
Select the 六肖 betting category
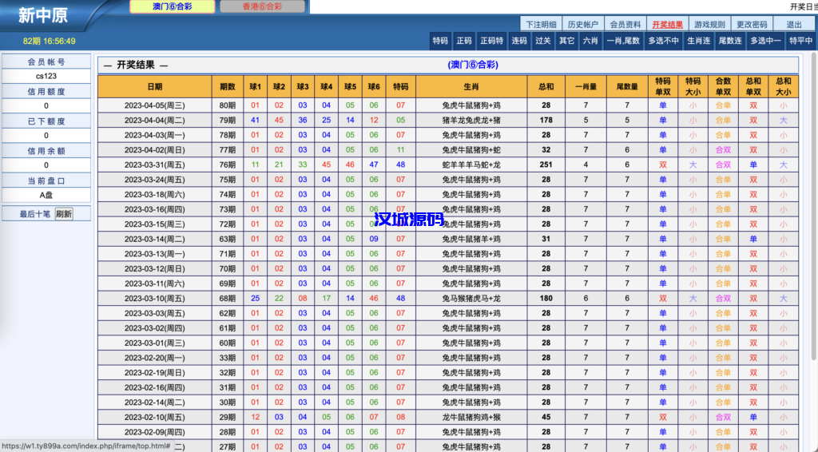(590, 41)
